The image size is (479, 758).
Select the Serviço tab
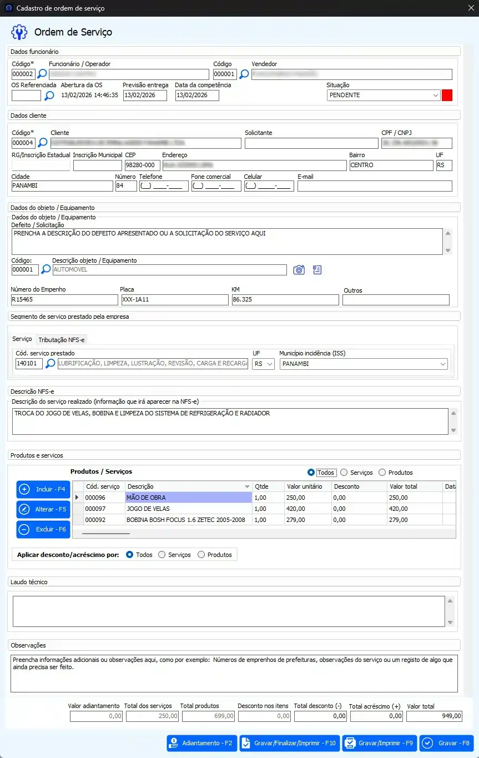point(22,339)
